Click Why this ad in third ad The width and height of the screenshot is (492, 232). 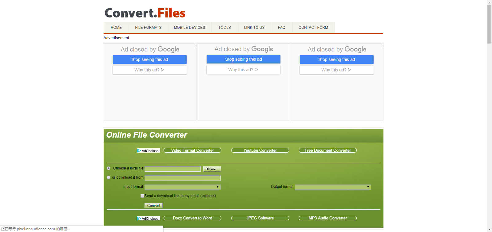point(337,70)
